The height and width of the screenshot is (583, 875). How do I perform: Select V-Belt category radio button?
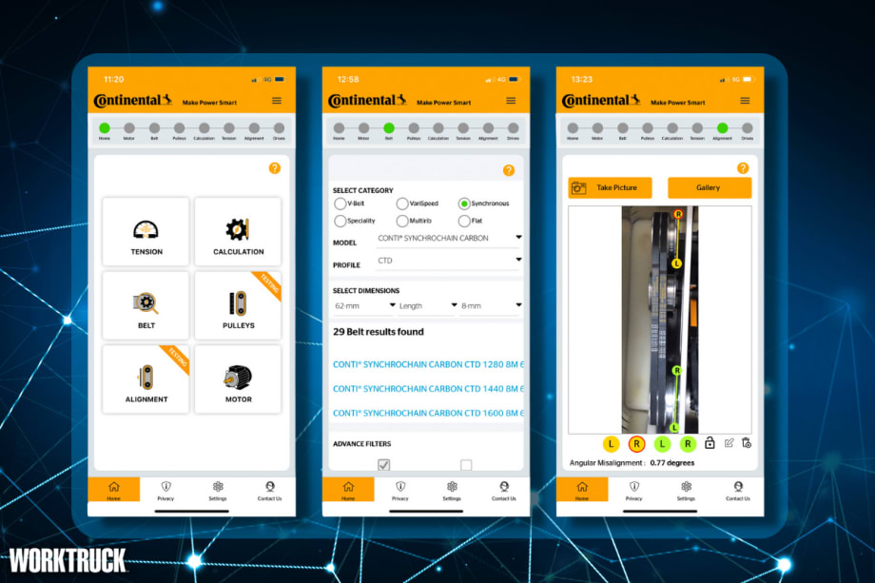click(340, 204)
